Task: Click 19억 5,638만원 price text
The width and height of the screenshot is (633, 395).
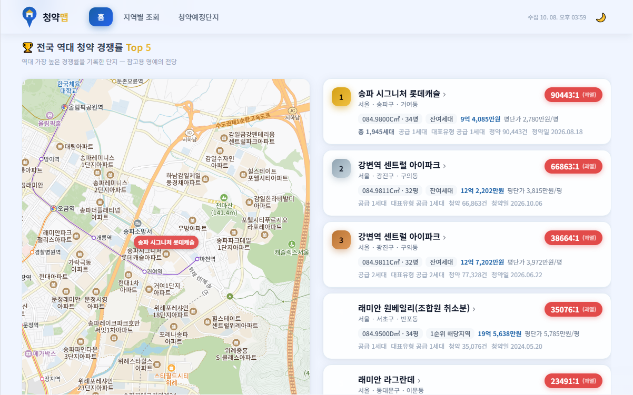Action: click(499, 333)
